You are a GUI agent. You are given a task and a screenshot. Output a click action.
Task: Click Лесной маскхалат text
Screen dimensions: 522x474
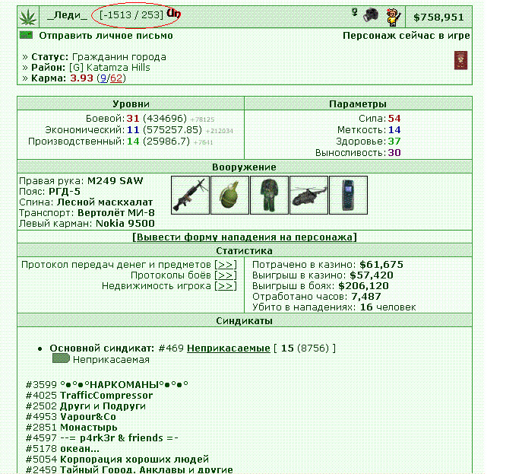[105, 202]
